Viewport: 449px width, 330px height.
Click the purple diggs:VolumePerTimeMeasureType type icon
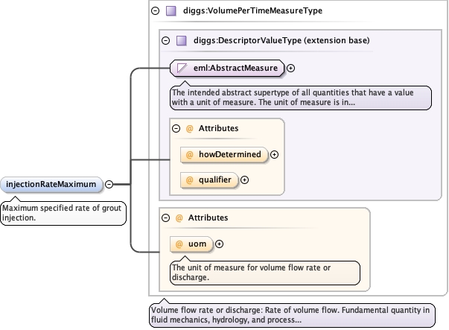pyautogui.click(x=171, y=11)
